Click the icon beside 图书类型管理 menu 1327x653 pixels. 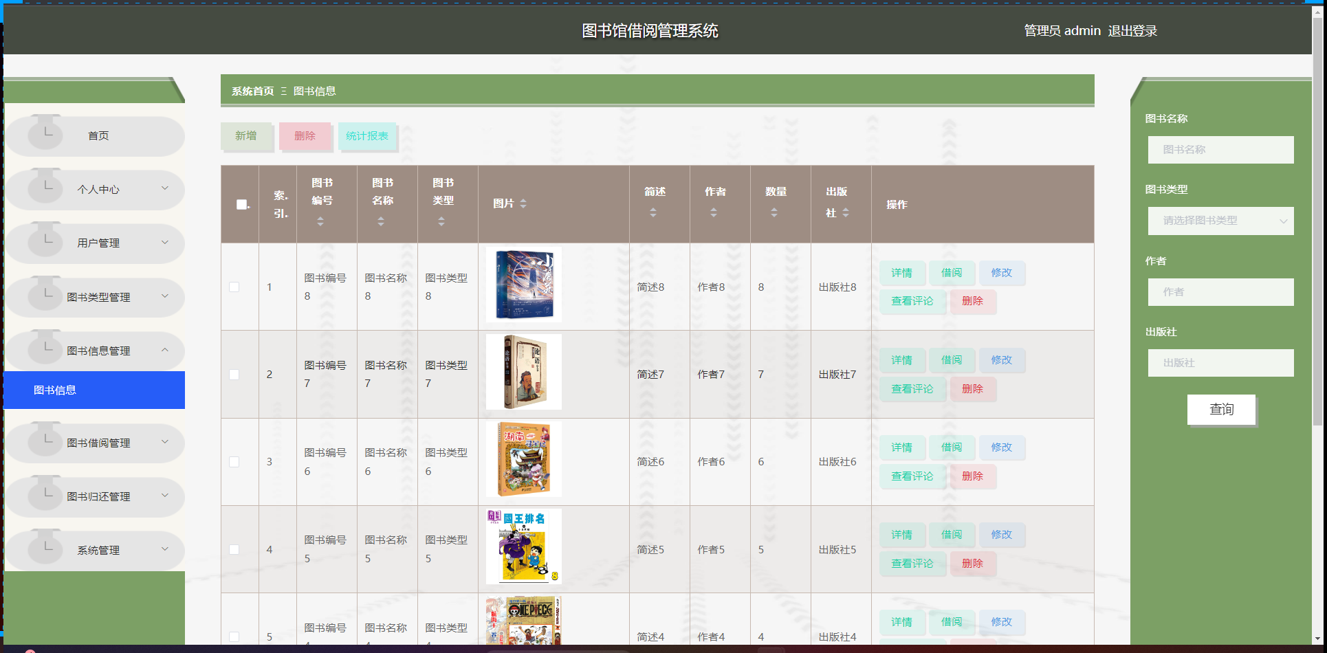[x=45, y=294]
